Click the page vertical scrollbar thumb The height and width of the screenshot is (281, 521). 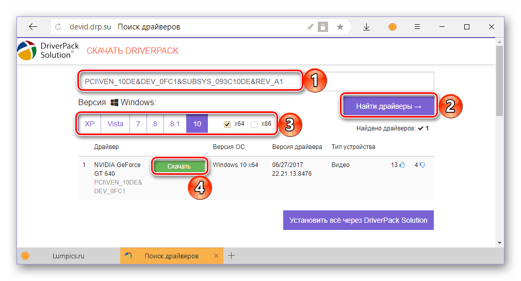500,81
